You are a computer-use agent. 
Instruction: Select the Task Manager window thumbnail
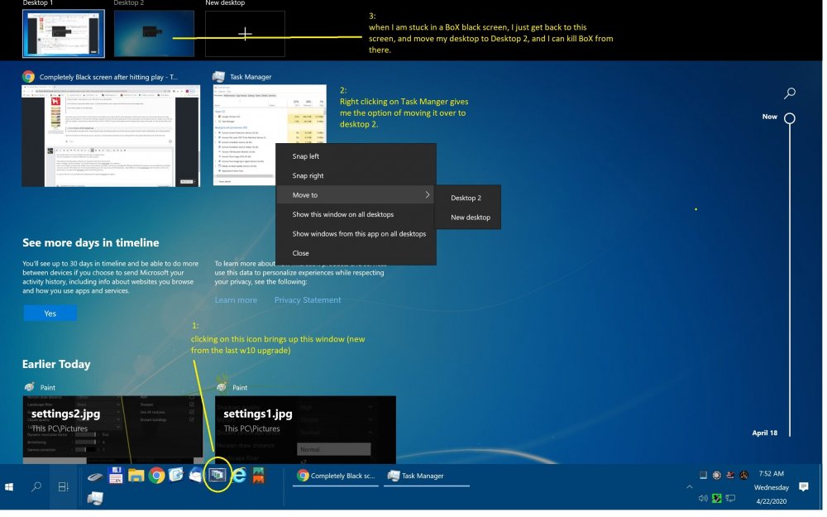(x=271, y=136)
